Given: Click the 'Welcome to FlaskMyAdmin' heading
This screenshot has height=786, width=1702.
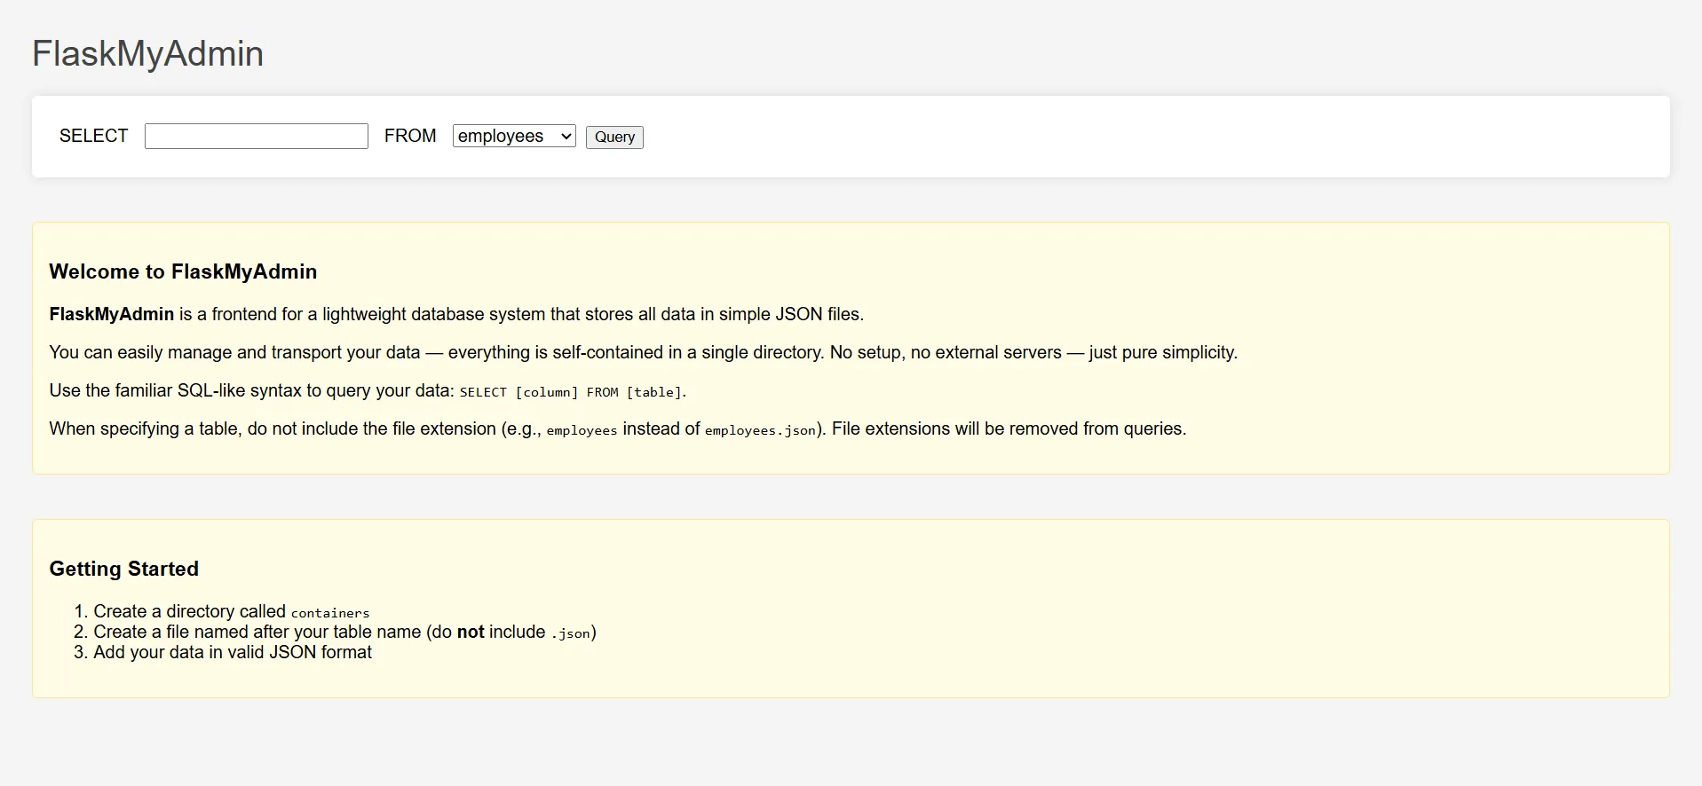Looking at the screenshot, I should pyautogui.click(x=183, y=271).
